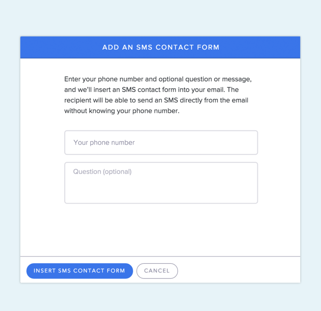This screenshot has width=321, height=311.
Task: Select the "Enter your phone number" opening line
Action: [x=158, y=79]
